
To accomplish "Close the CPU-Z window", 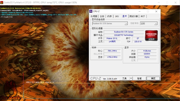I will (x=156, y=11).
